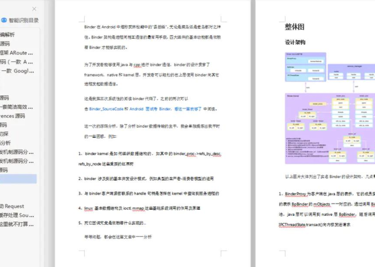Click the underlined word 'linux' in item 4
This screenshot has height=267, width=375.
tap(88, 208)
